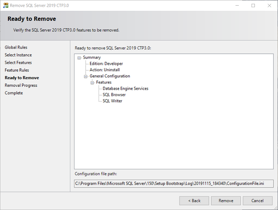Collapse the General Configuration node
Image resolution: width=278 pixels, height=210 pixels.
(x=86, y=76)
